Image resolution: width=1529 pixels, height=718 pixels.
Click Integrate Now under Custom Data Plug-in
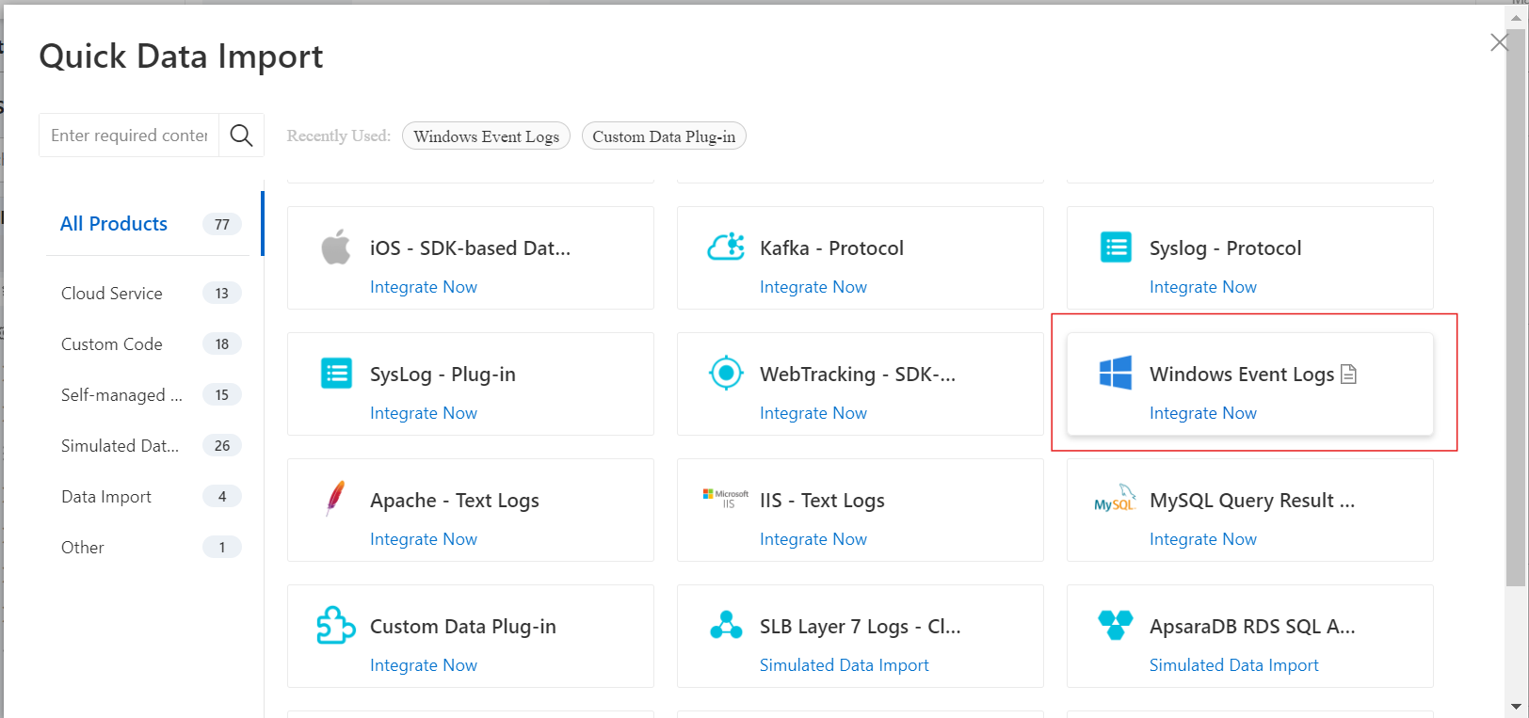click(x=424, y=665)
